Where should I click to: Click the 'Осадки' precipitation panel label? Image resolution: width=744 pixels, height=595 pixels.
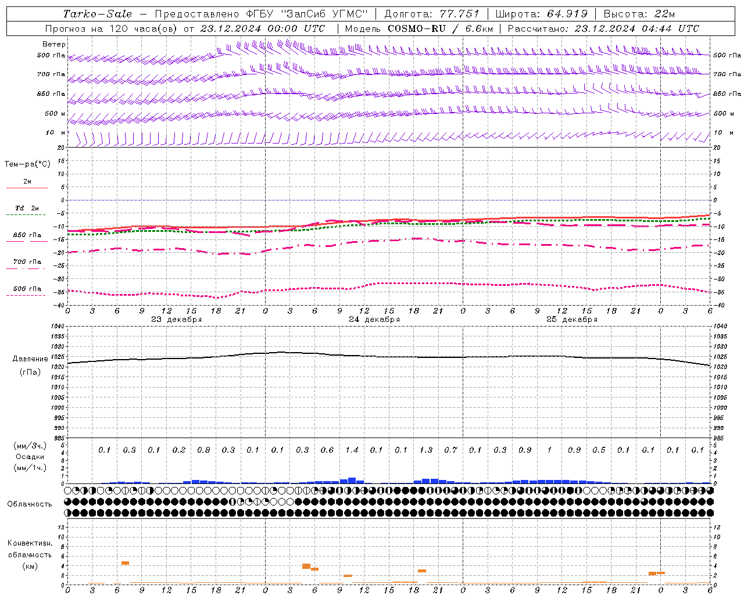(30, 457)
